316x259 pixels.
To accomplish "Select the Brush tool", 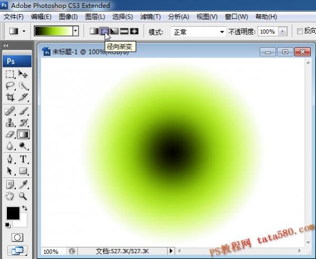I will [23, 111].
